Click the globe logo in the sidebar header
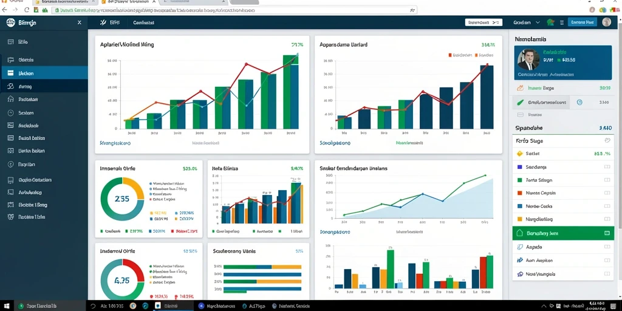Screen dimensions: 622x311 [11, 22]
